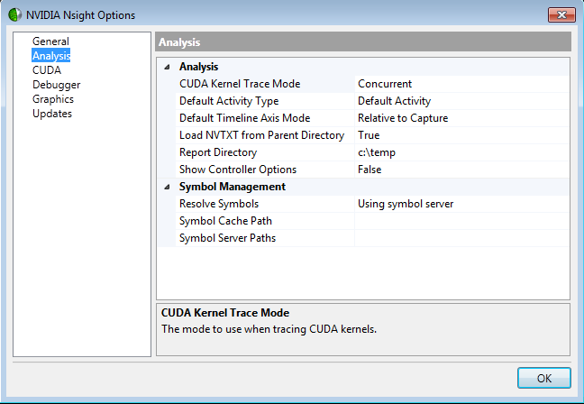Change Resolve Symbols setting value
584x404 pixels.
click(x=461, y=204)
